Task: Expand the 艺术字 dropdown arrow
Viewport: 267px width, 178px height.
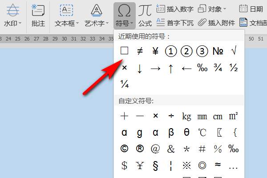Action: pos(107,23)
